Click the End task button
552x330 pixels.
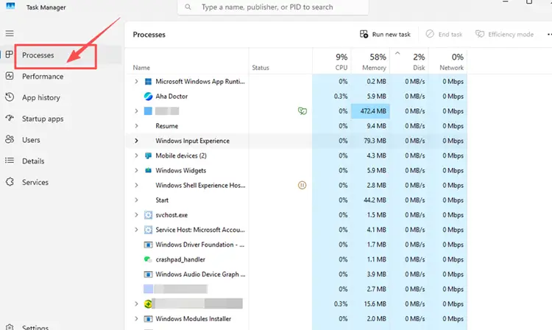pos(444,34)
